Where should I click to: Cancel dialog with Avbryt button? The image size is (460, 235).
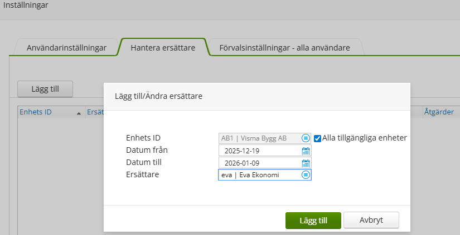(371, 220)
